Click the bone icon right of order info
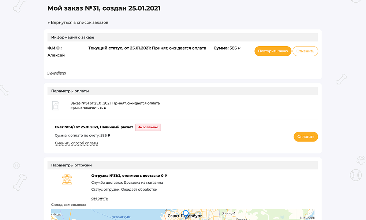The height and width of the screenshot is (220, 366). point(341,79)
